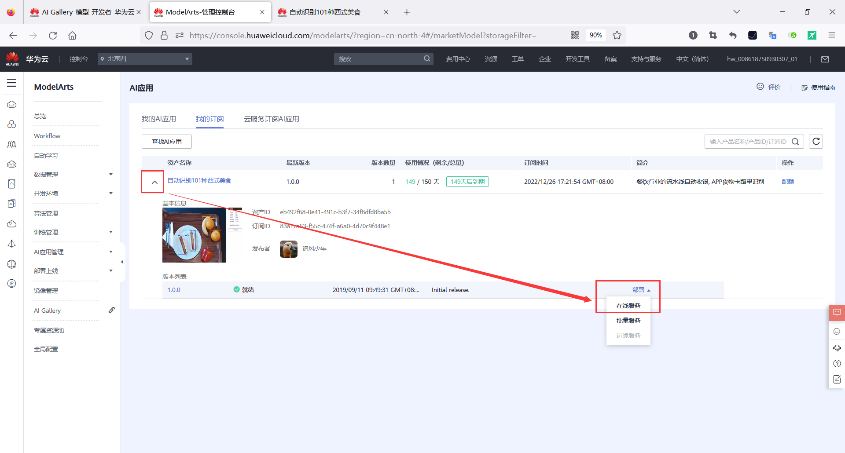
Task: Open 专属资源池 in the sidebar
Action: coord(49,330)
